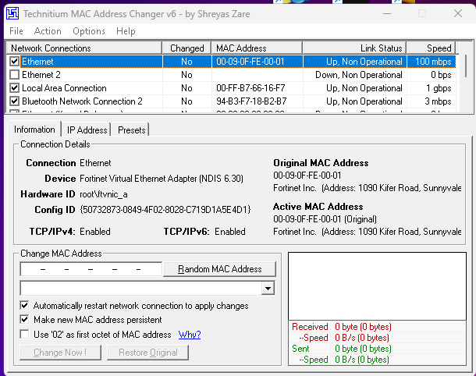Sort by the Link Status column header

coord(354,48)
